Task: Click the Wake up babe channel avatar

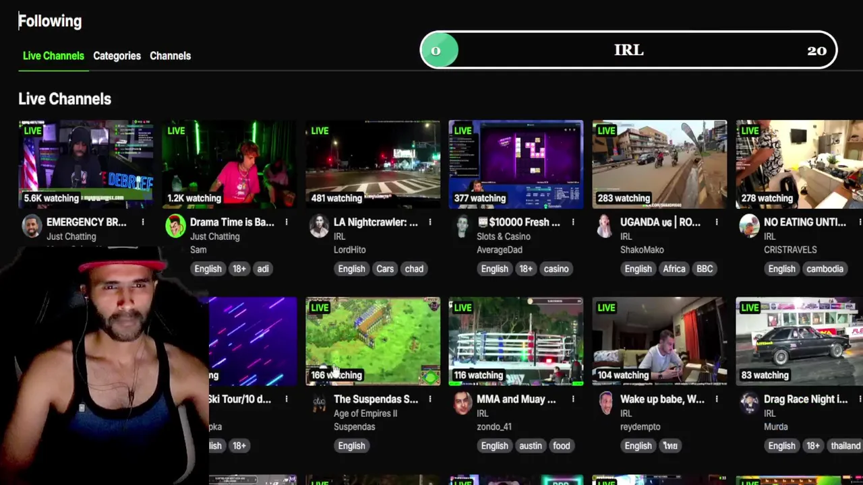Action: [x=605, y=403]
